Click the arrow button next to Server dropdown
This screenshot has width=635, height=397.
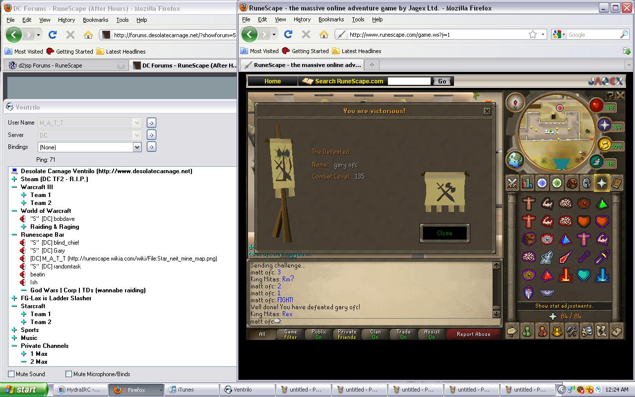(151, 135)
